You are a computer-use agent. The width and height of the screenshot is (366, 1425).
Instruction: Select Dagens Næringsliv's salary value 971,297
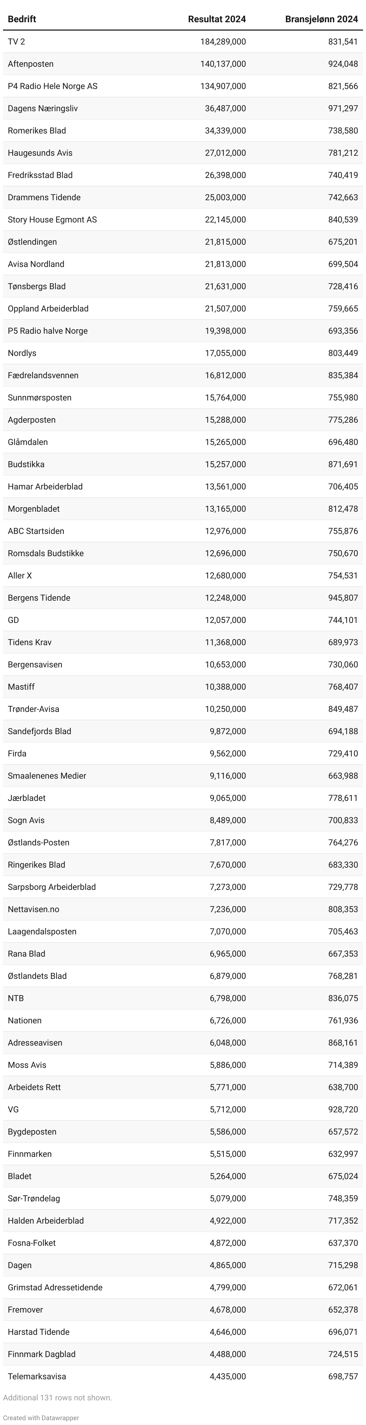343,109
